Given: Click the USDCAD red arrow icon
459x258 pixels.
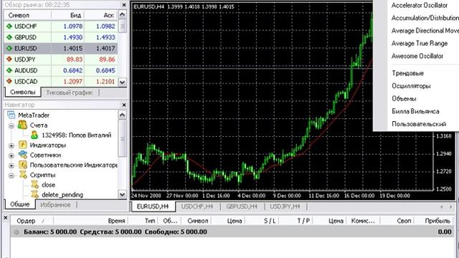Looking at the screenshot, I should tap(9, 81).
